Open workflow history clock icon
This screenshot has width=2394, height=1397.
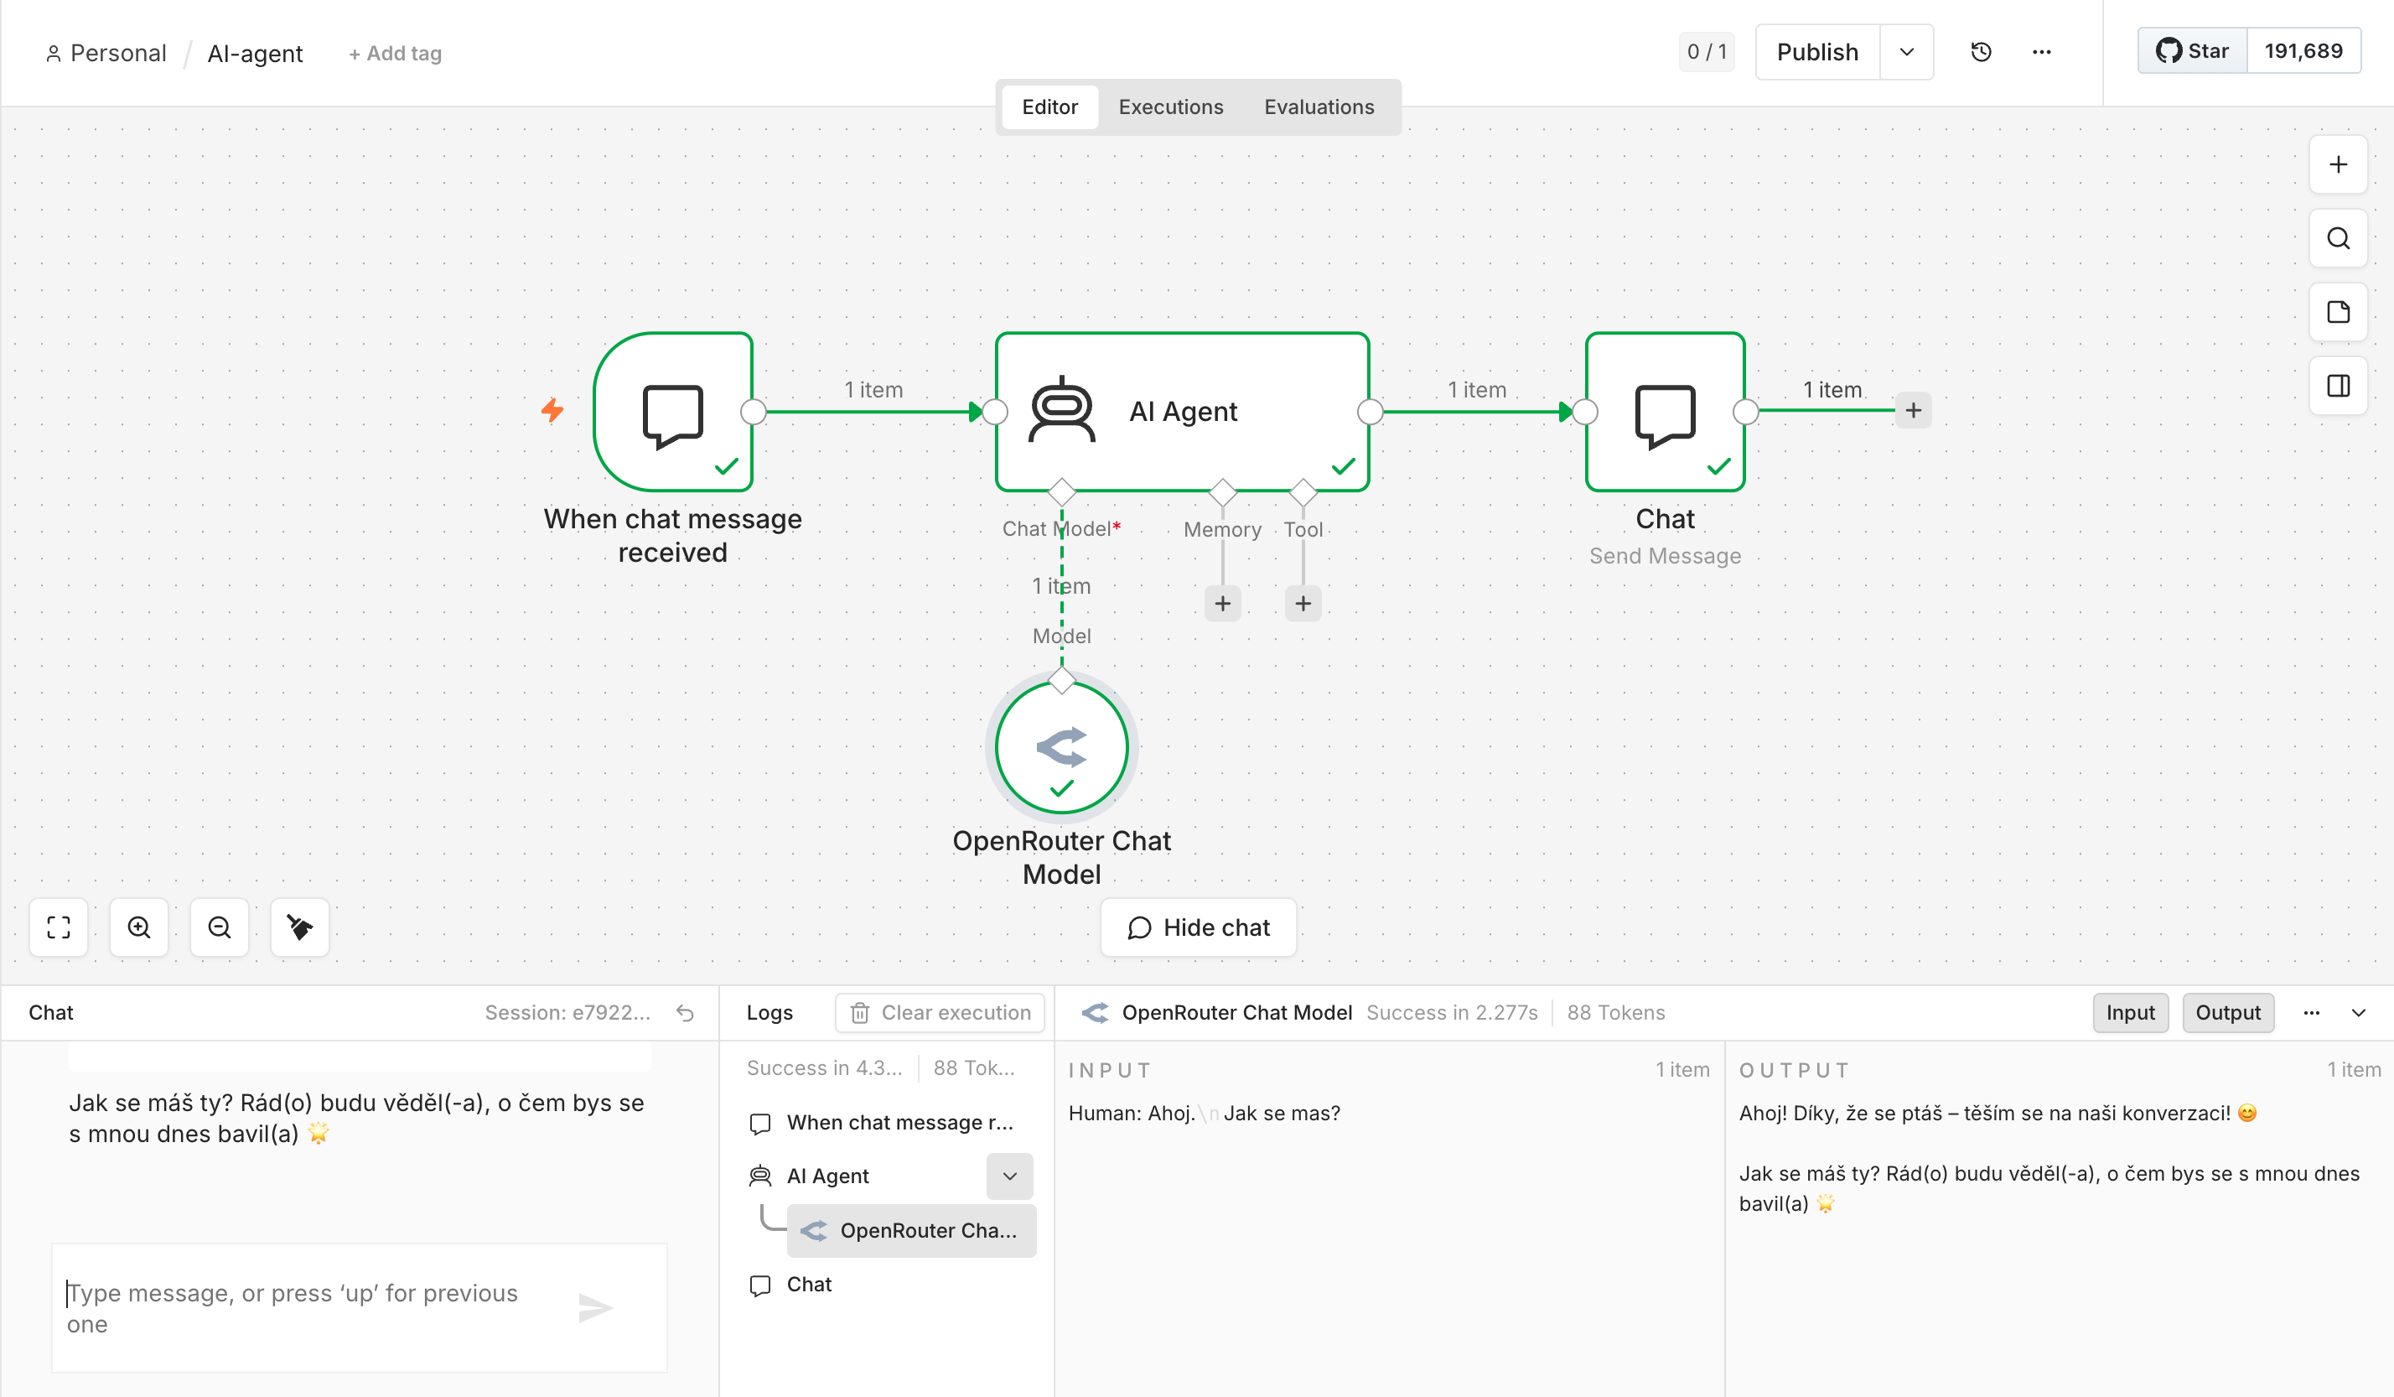coord(1981,52)
